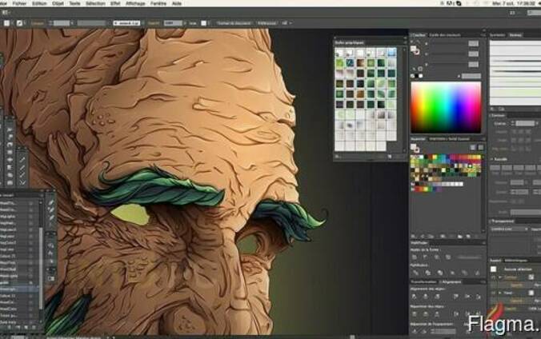Align objects to vertical bottom edge
This screenshot has width=541, height=339.
pyautogui.click(x=479, y=297)
